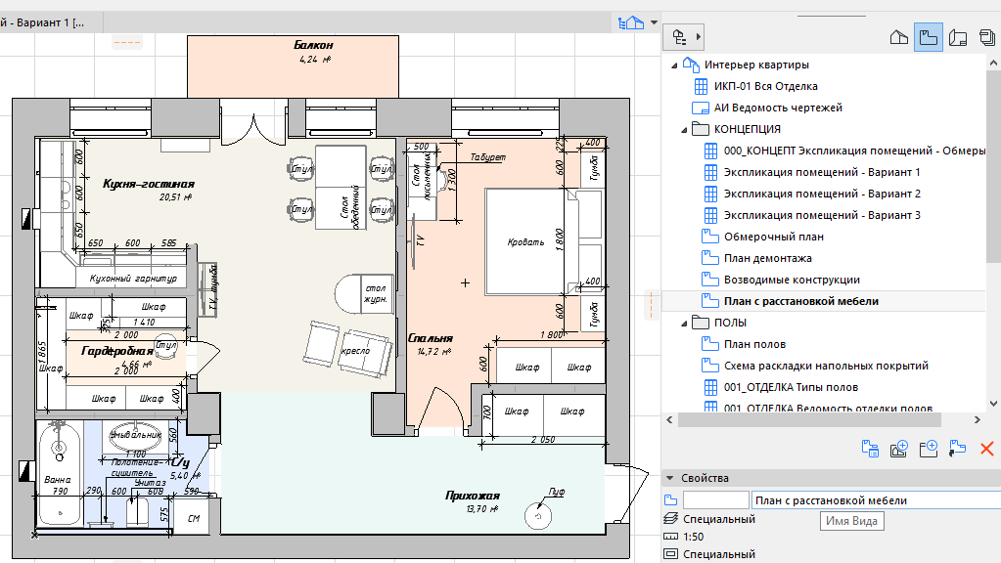Click the View Settings icon below the tree
1001x563 pixels.
click(870, 449)
